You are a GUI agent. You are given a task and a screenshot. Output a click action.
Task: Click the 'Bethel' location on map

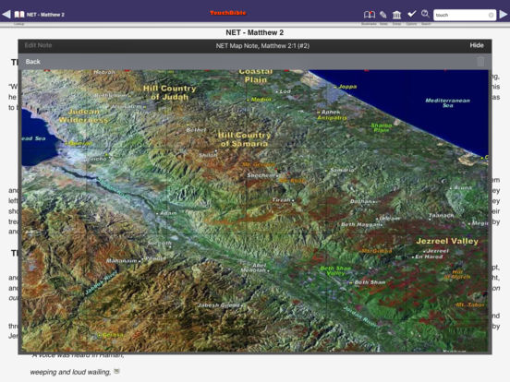point(196,129)
